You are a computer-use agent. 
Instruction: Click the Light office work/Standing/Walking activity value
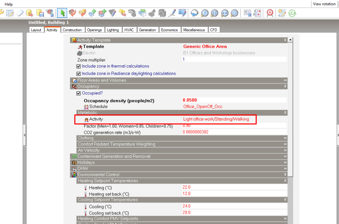coord(216,119)
